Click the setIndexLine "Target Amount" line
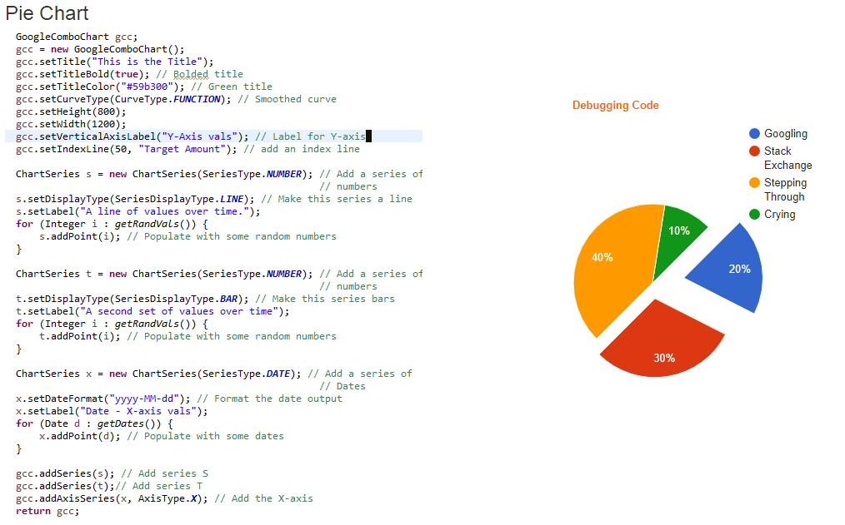 187,149
